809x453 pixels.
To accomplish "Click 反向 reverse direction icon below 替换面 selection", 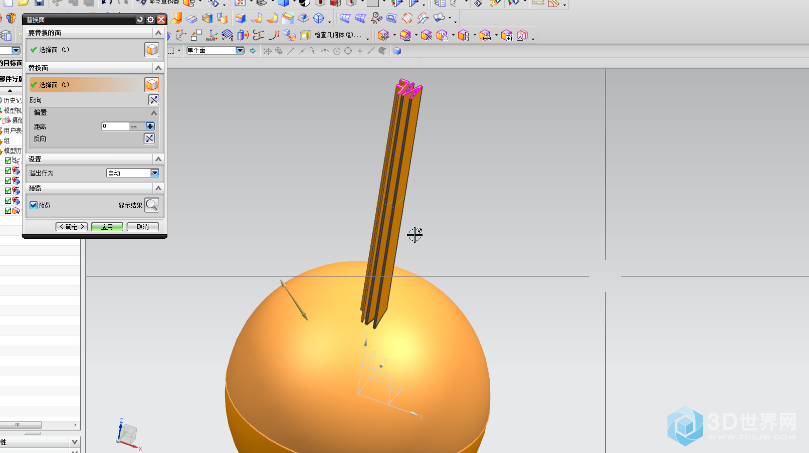I will (154, 100).
